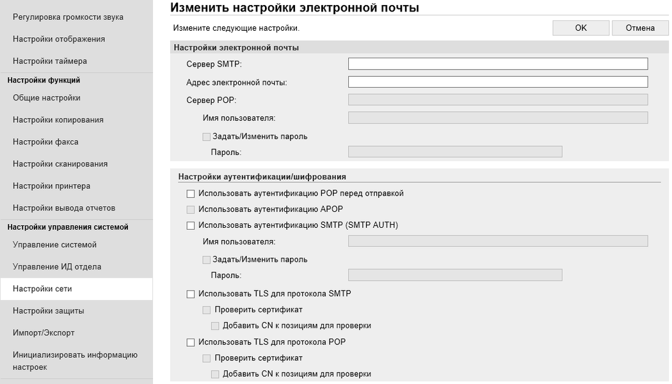Toggle SMTP AUTH authentication checkbox
The height and width of the screenshot is (384, 672).
(x=190, y=225)
